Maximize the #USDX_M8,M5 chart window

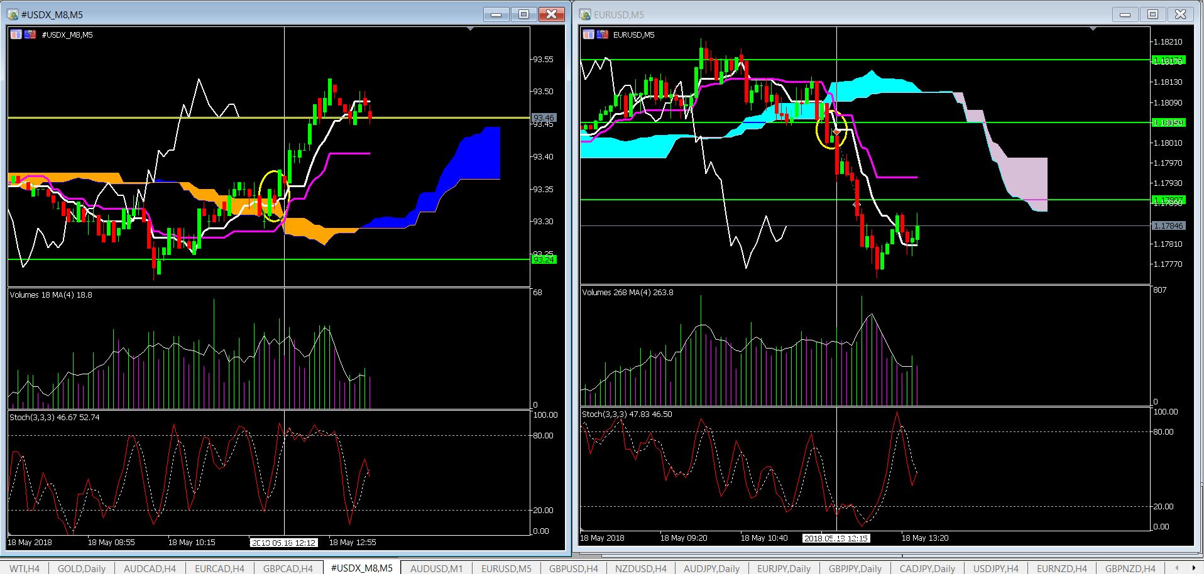pyautogui.click(x=523, y=14)
